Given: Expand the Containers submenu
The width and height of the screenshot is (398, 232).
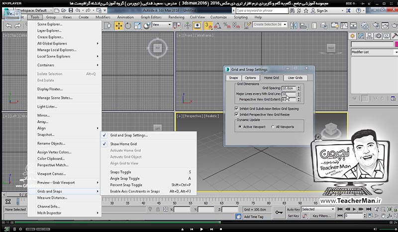Looking at the screenshot, I should point(65,65).
